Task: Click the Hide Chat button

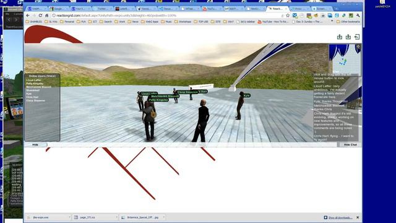Action: point(350,144)
